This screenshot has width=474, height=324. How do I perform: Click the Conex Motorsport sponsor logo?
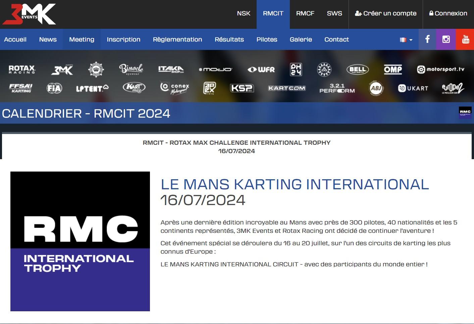175,88
